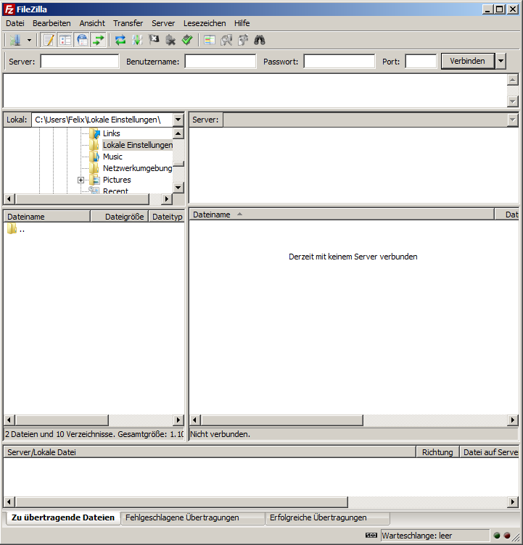
Task: Click the cancel current operation icon
Action: 154,41
